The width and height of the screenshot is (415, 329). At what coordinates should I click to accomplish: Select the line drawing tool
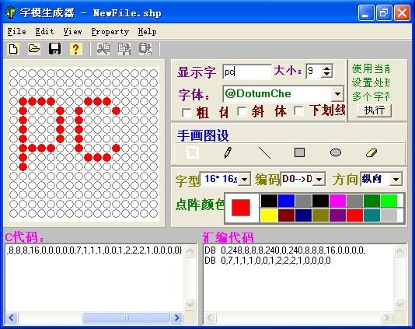point(264,153)
